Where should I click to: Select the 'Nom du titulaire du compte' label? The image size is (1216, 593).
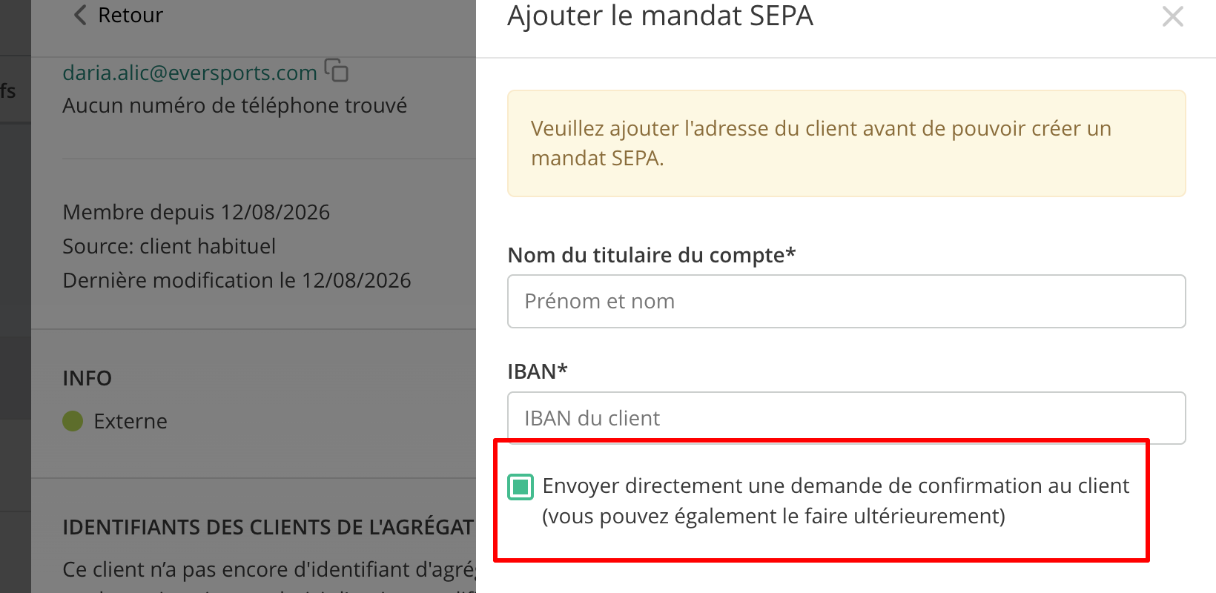652,255
